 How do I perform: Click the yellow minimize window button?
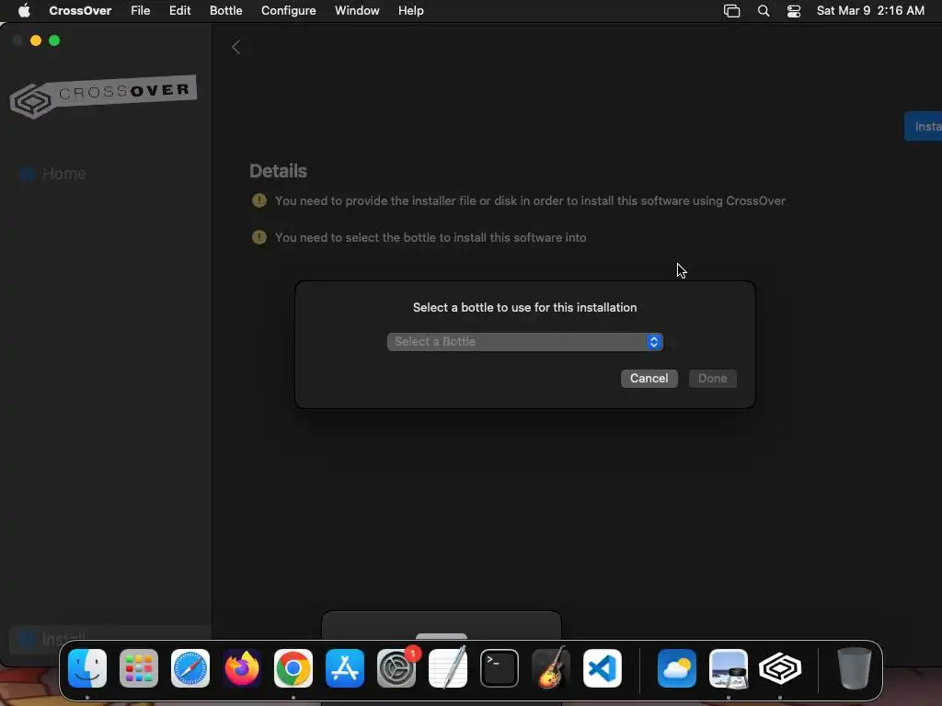(x=36, y=40)
